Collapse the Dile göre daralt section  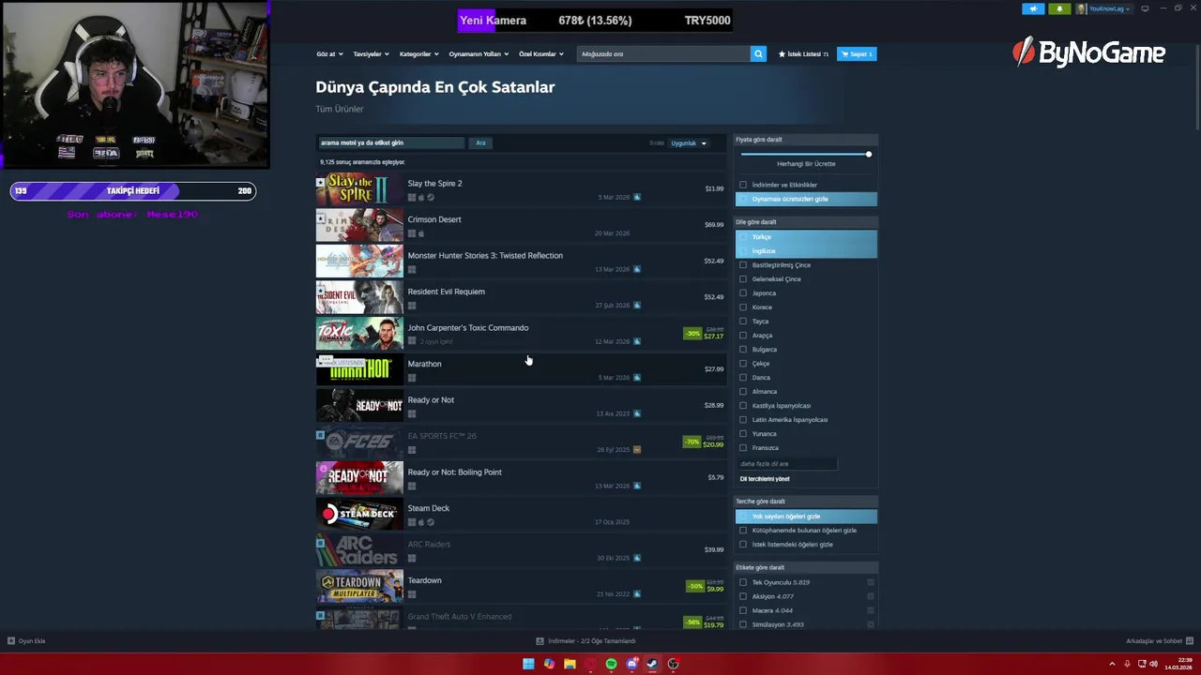806,222
